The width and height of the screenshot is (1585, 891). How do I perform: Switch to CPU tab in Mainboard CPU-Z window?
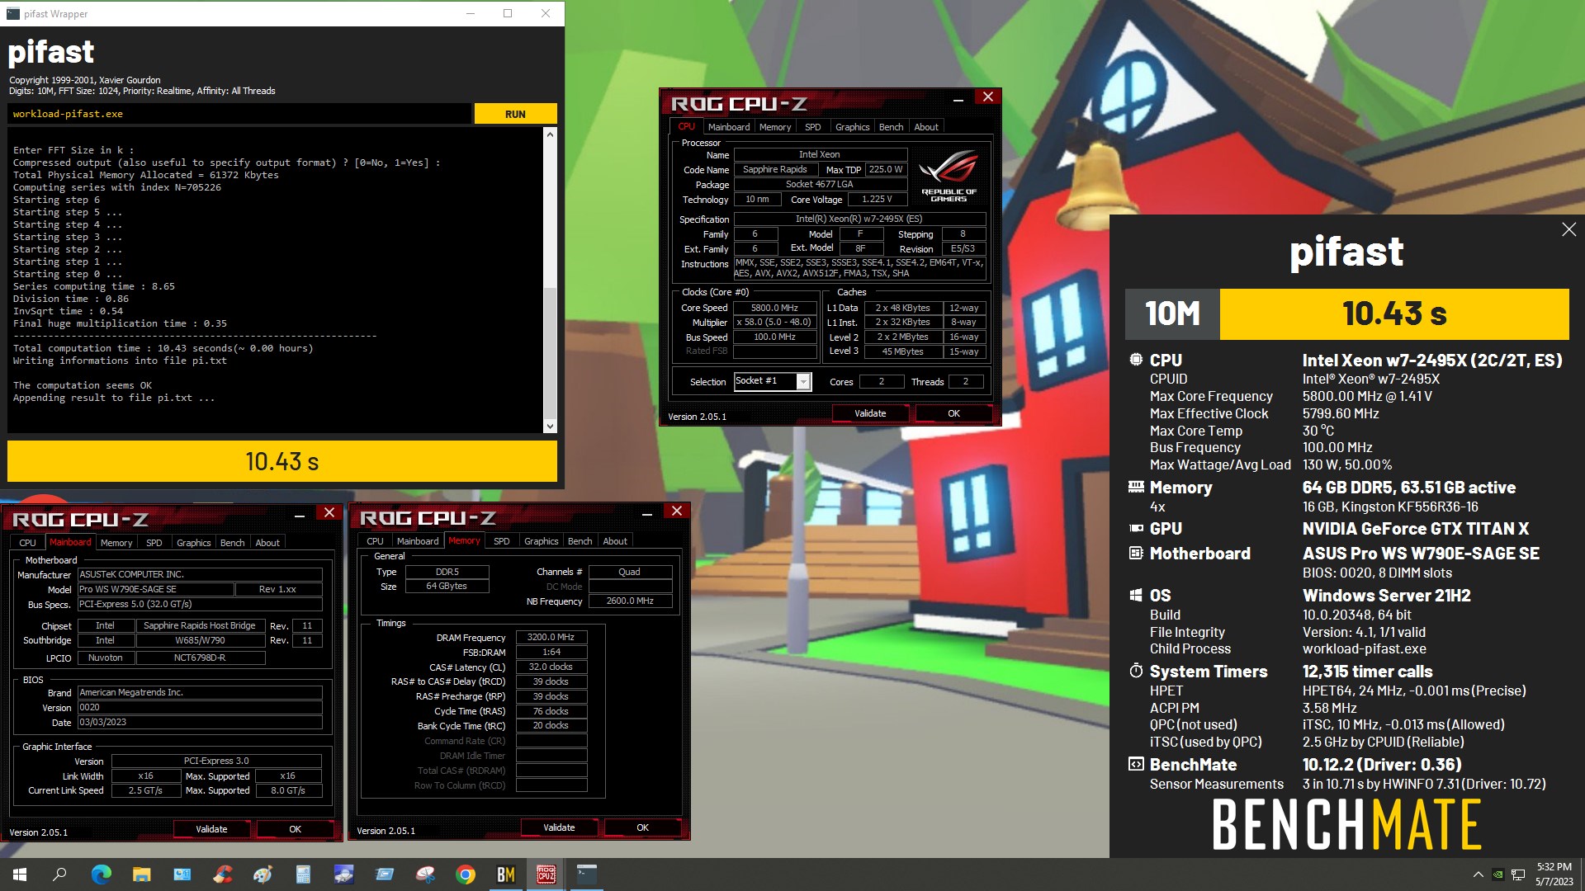point(27,543)
